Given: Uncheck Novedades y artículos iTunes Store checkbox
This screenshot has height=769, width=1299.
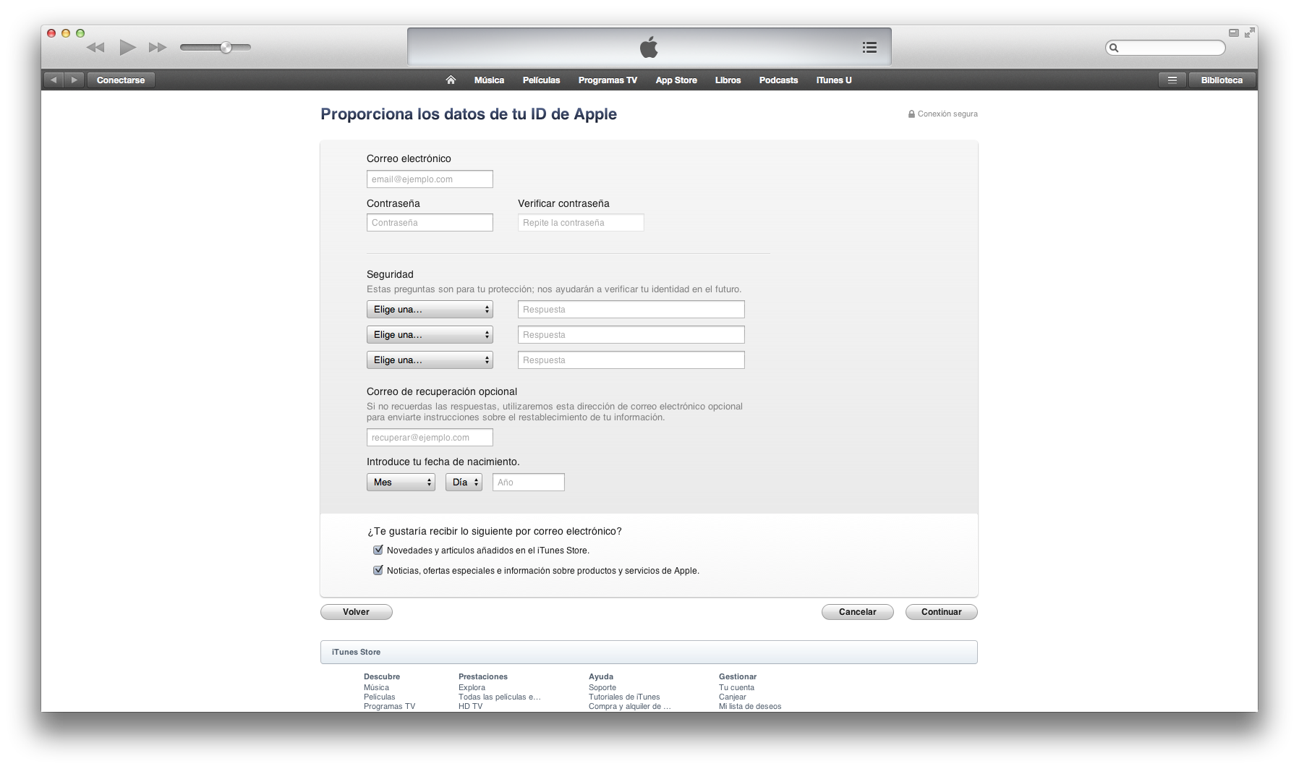Looking at the screenshot, I should click(x=378, y=550).
